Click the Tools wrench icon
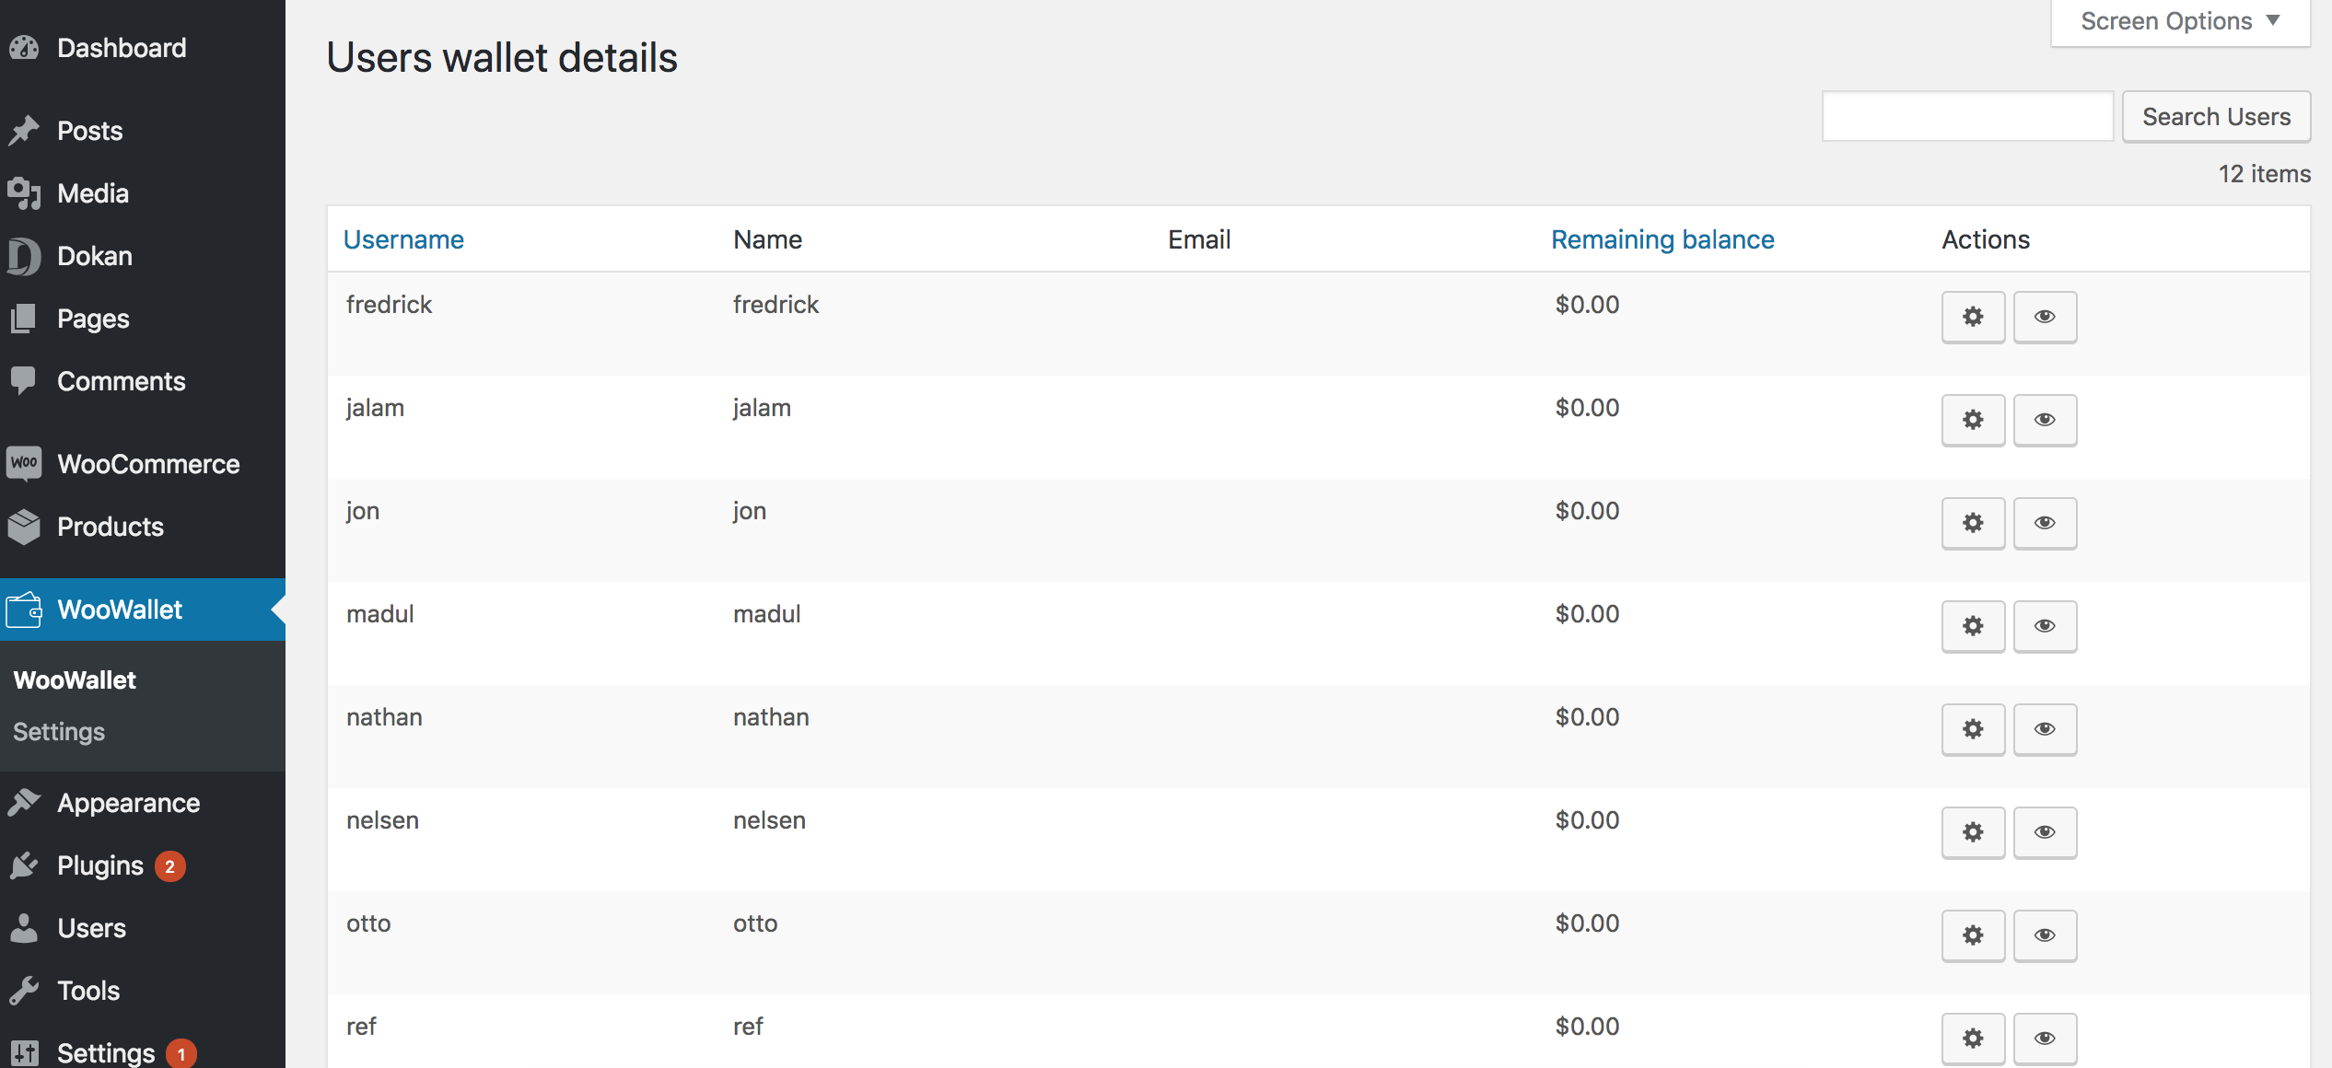Image resolution: width=2332 pixels, height=1068 pixels. pyautogui.click(x=24, y=991)
